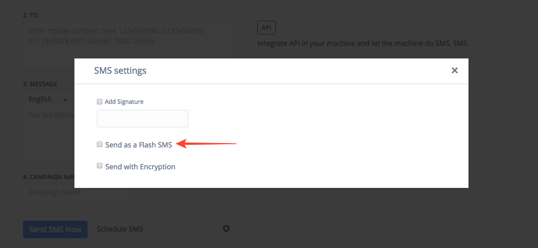538x248 pixels.
Task: Click into the message text area
Action: tap(49, 137)
